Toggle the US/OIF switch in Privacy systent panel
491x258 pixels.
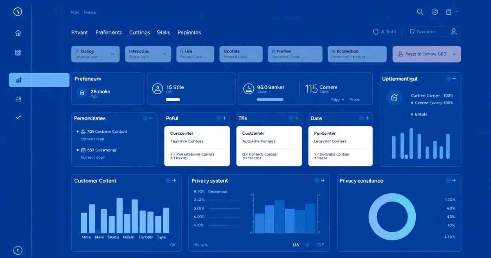pyautogui.click(x=307, y=244)
